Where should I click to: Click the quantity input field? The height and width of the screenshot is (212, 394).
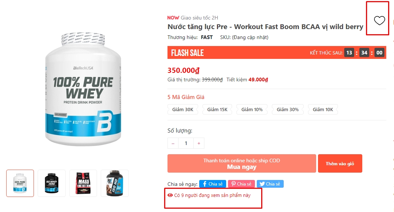coord(186,144)
